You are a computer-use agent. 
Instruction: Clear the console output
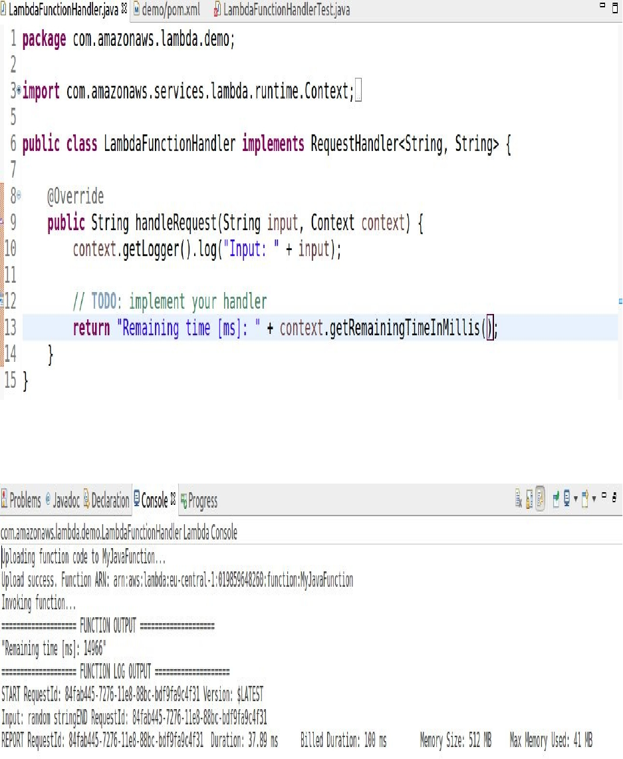[518, 498]
